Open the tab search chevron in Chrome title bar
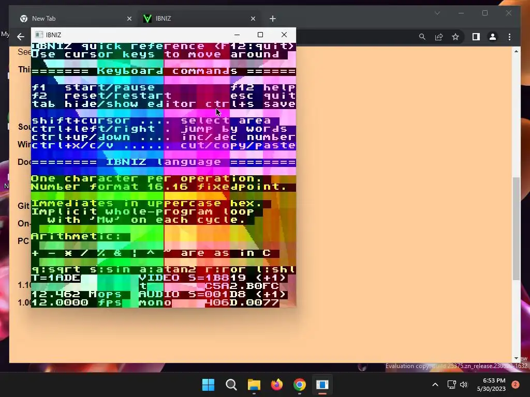 point(437,13)
